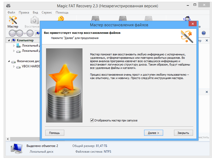Toggle Отображать мастер при запуске checkbox

point(92,120)
